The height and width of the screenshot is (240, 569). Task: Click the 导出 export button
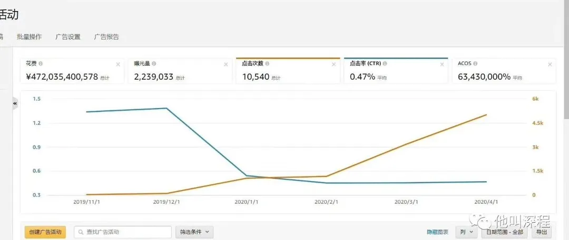pyautogui.click(x=542, y=232)
